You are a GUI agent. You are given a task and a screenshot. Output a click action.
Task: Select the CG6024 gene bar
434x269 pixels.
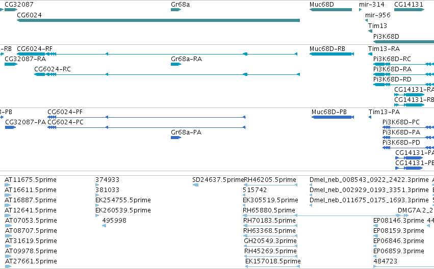pos(158,20)
